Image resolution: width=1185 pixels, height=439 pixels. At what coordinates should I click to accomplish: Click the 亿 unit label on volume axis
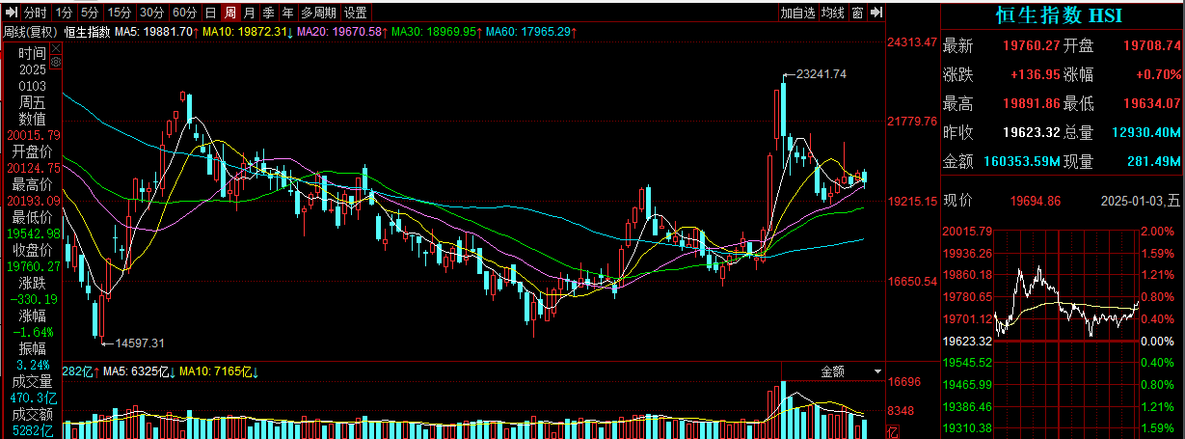(x=892, y=430)
